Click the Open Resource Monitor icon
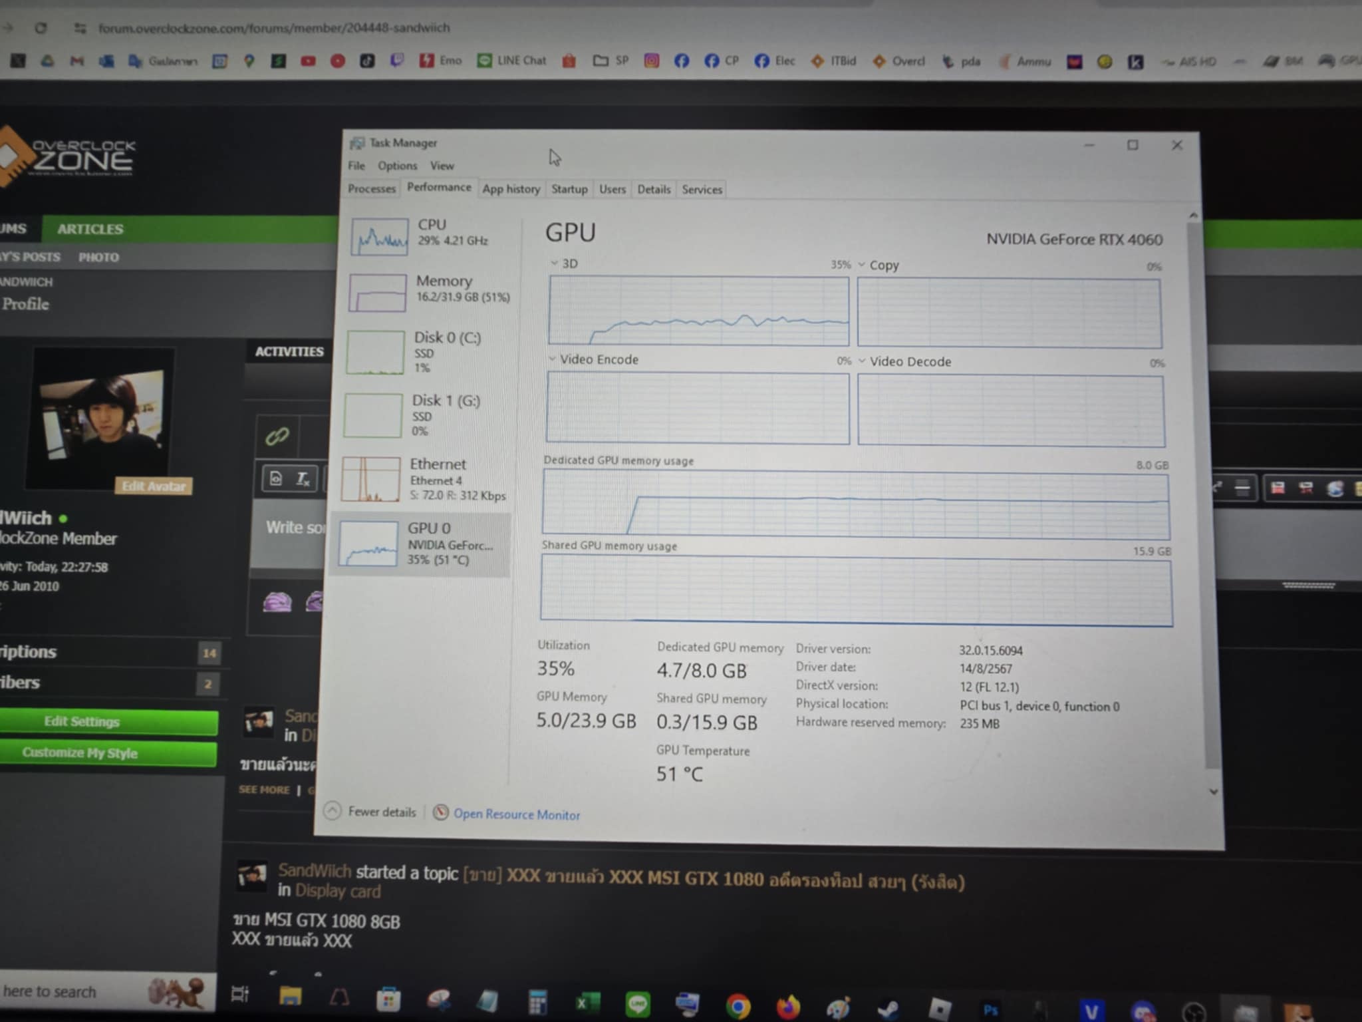1362x1022 pixels. 440,812
